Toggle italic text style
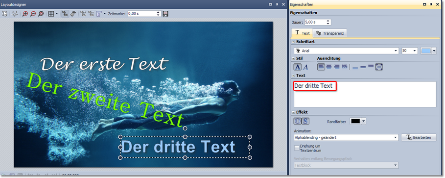This screenshot has height=178, width=445. click(x=305, y=67)
